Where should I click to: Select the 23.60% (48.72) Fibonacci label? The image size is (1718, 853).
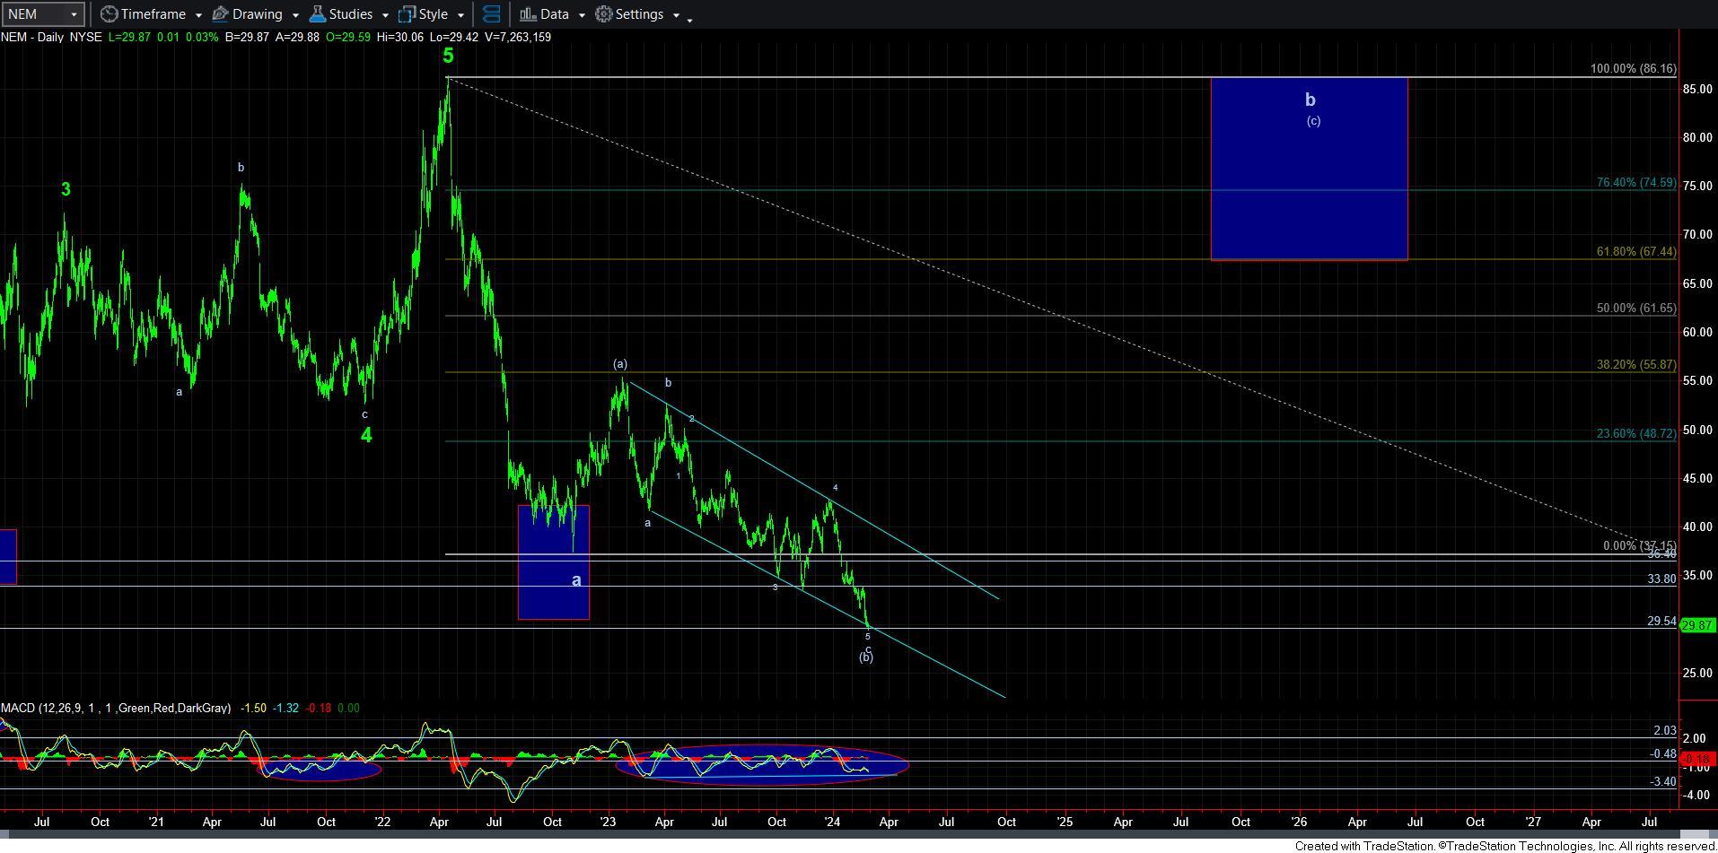[1635, 433]
